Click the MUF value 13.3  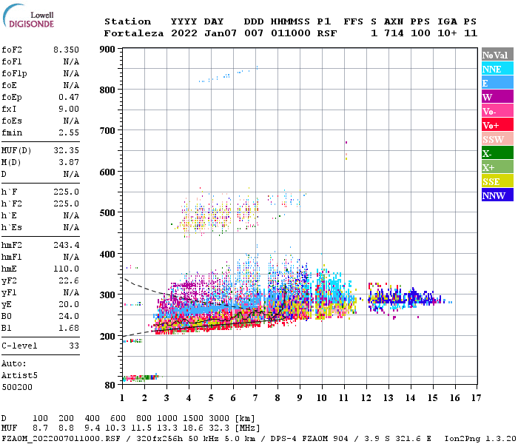tap(167, 428)
